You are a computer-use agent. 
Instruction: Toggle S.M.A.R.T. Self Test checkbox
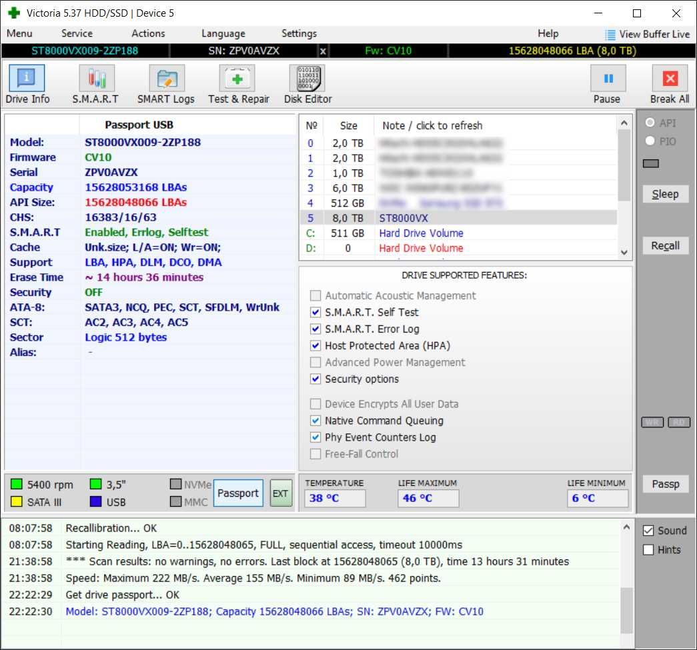315,313
